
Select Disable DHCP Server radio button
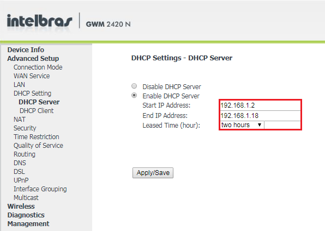tap(134, 86)
